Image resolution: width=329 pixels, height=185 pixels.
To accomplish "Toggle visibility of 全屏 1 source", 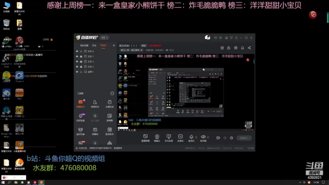I will pos(77,72).
